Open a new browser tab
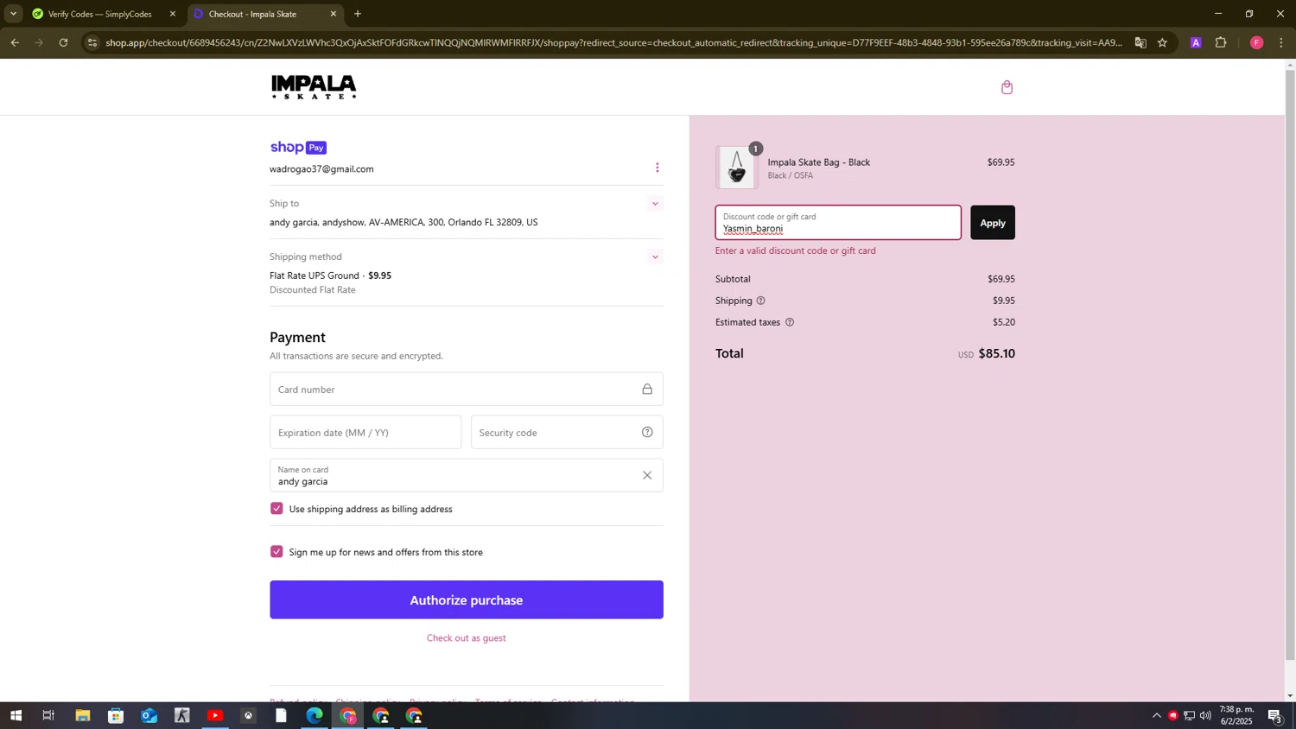1296x729 pixels. coord(358,14)
